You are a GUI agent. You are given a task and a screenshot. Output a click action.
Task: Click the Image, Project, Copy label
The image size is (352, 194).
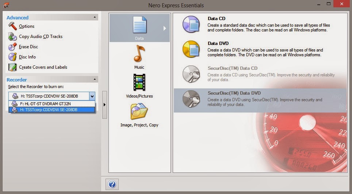[139, 125]
